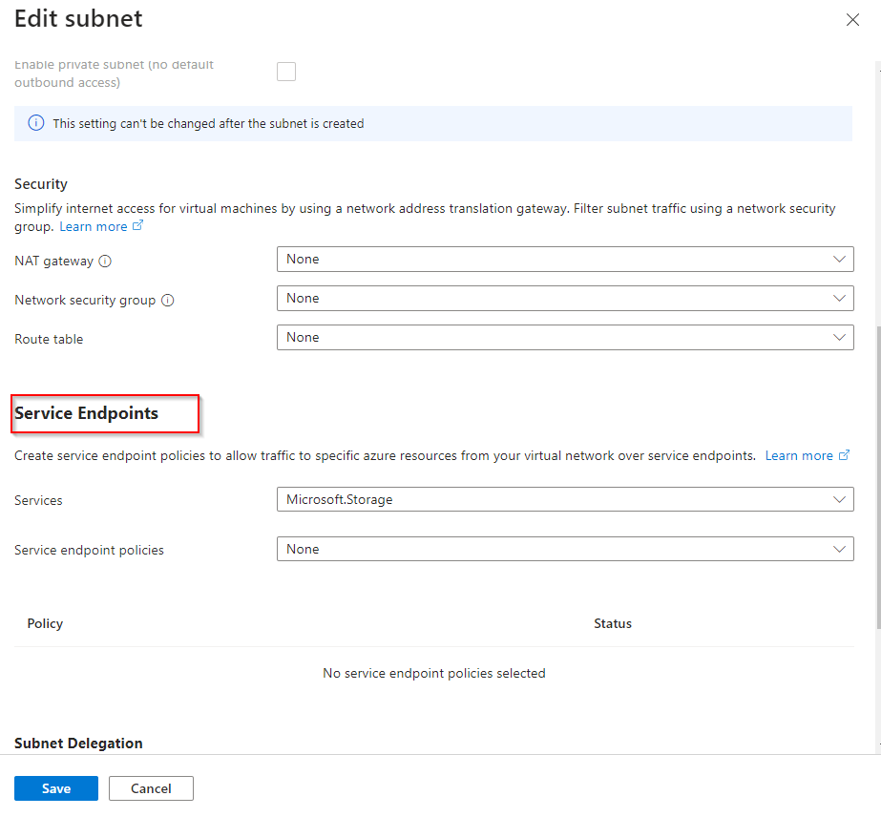
Task: Click the blue info icon in the notice banner
Action: pos(35,123)
